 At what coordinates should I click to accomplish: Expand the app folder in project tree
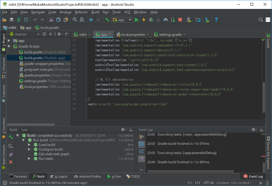click(9, 41)
